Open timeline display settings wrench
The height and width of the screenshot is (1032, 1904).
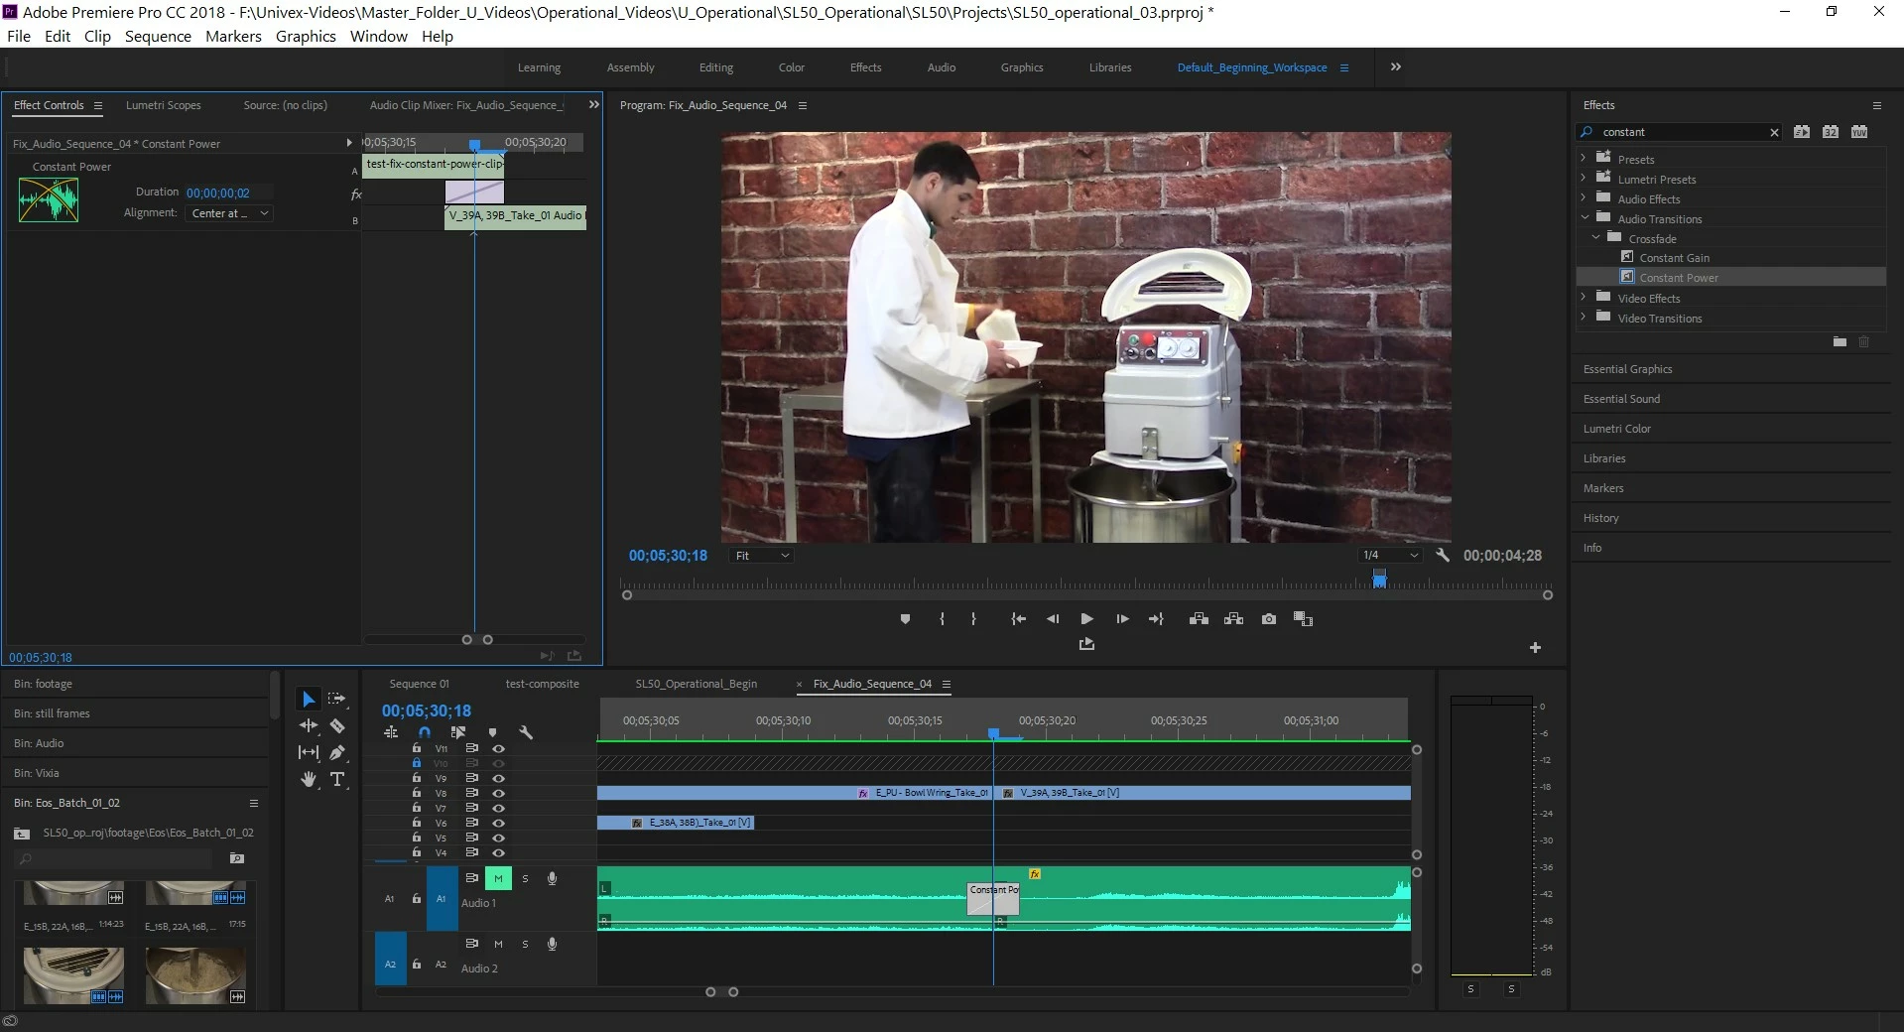pos(526,733)
